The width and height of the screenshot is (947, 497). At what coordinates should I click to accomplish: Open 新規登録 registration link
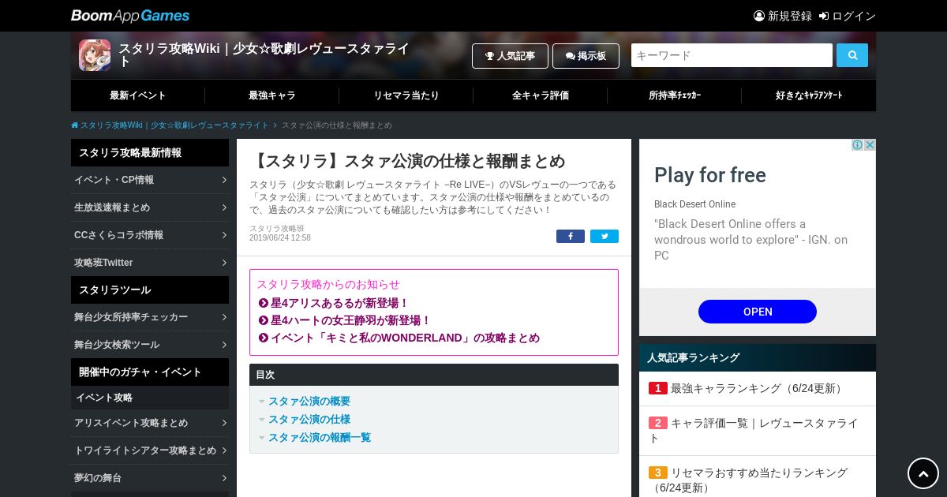(783, 16)
